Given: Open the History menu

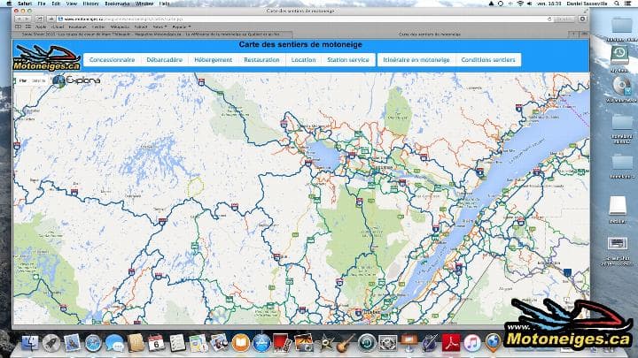Looking at the screenshot, I should (x=90, y=4).
